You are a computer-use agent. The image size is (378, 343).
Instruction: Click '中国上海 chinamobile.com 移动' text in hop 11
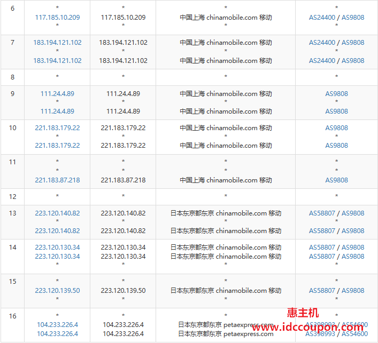coord(226,180)
